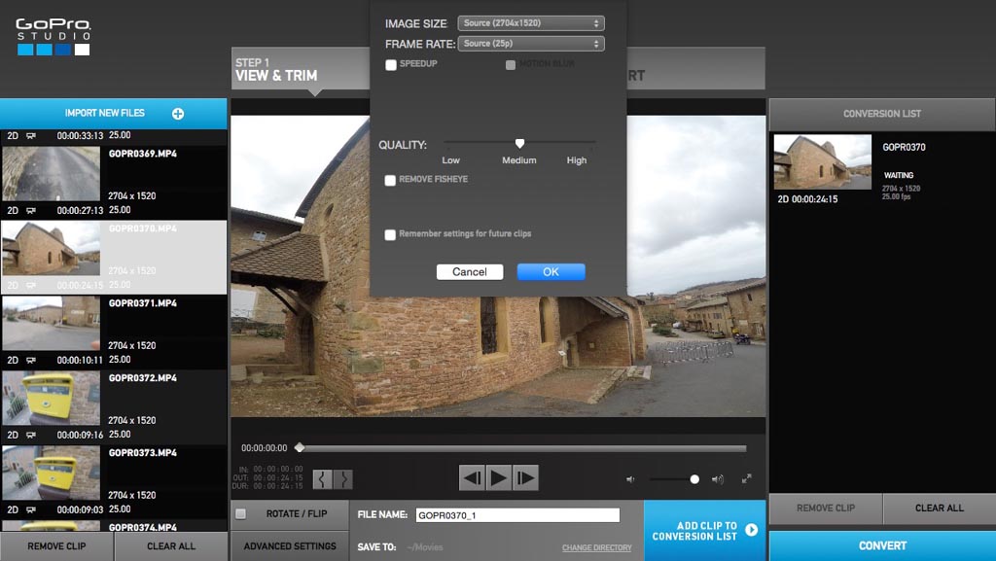996x561 pixels.
Task: Select the GOPR0371.MP4 thumbnail
Action: click(x=51, y=324)
